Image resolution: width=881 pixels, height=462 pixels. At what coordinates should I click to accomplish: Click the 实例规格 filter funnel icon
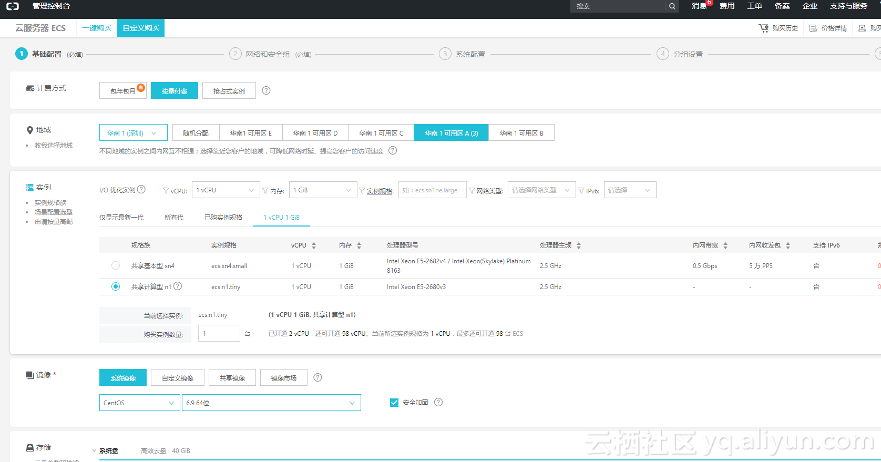(x=362, y=191)
